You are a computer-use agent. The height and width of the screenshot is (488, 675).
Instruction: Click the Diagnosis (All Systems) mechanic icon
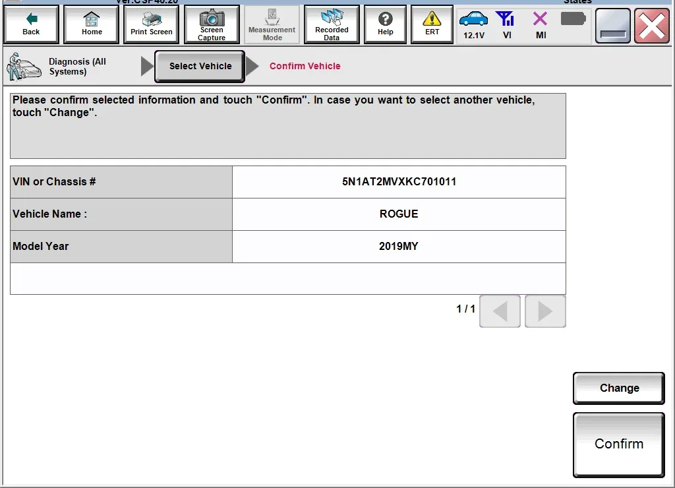click(24, 67)
